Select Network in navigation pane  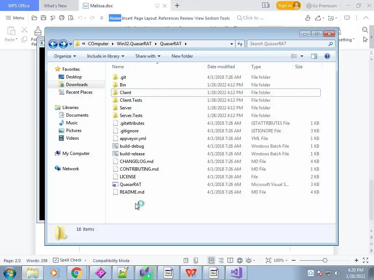70,169
